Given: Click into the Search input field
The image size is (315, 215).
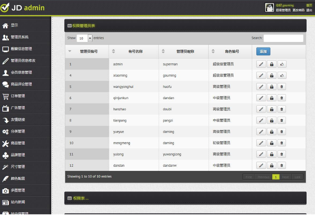Looking at the screenshot, I should point(283,38).
